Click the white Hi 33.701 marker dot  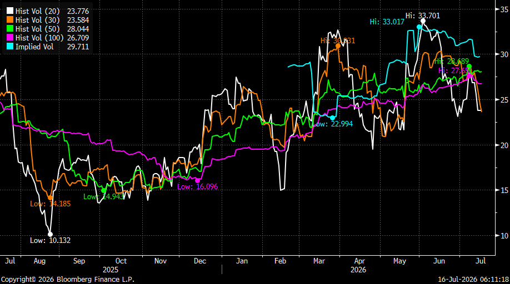point(423,21)
